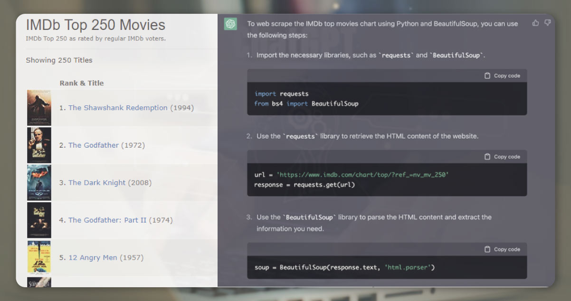Click The Shawshank Redemption poster thumbnail

[x=39, y=108]
